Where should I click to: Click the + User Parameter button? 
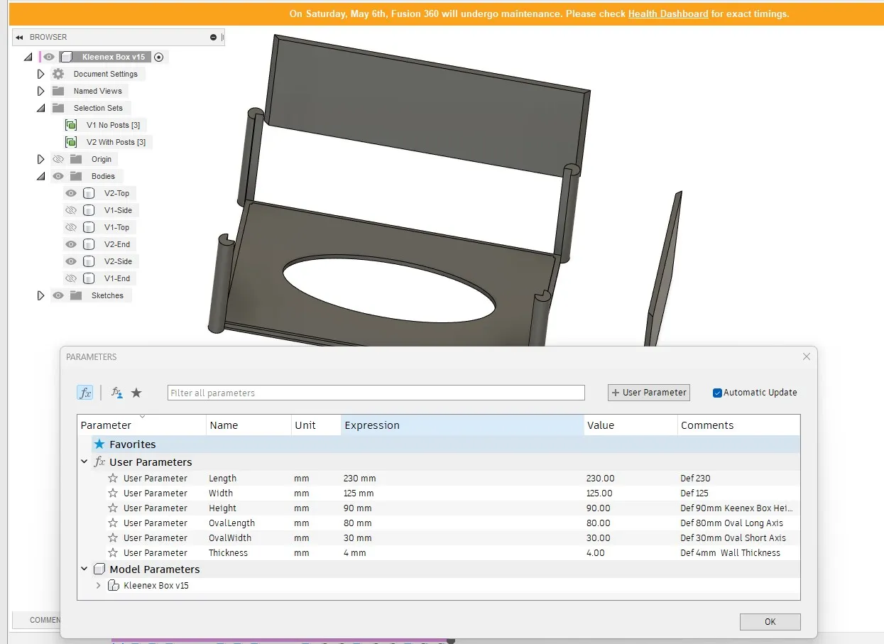[x=648, y=393]
